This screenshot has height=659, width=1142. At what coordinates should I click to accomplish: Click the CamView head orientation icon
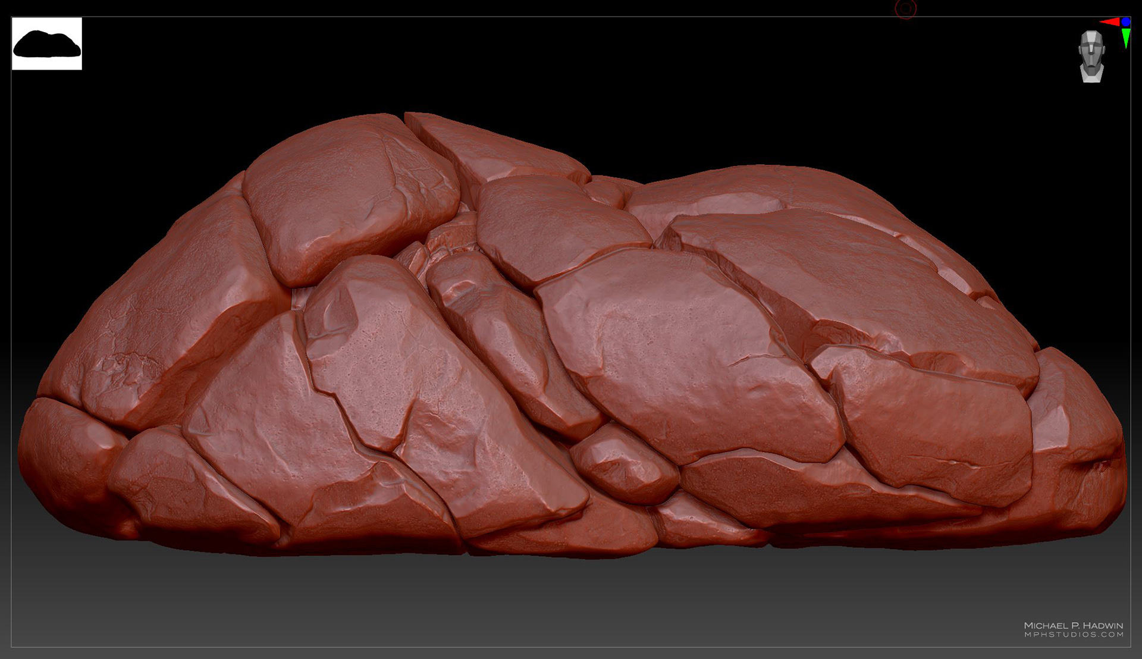point(1091,56)
